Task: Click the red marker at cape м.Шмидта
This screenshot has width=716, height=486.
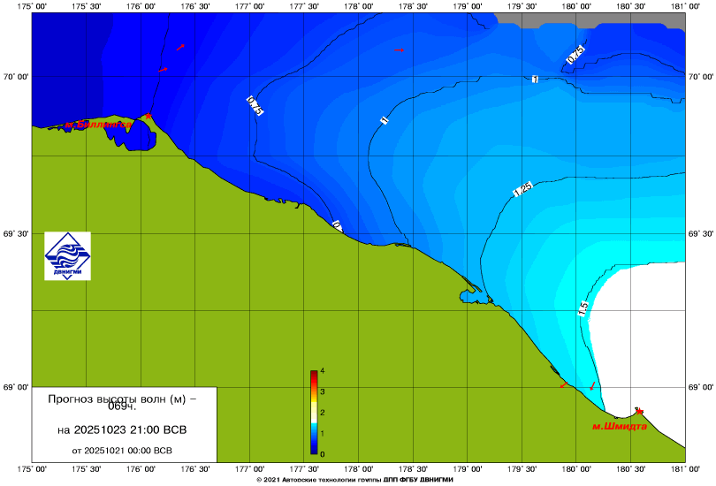Action: (639, 411)
